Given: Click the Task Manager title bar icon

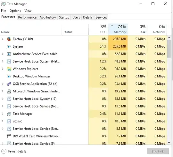Looking at the screenshot, I should (3, 4).
